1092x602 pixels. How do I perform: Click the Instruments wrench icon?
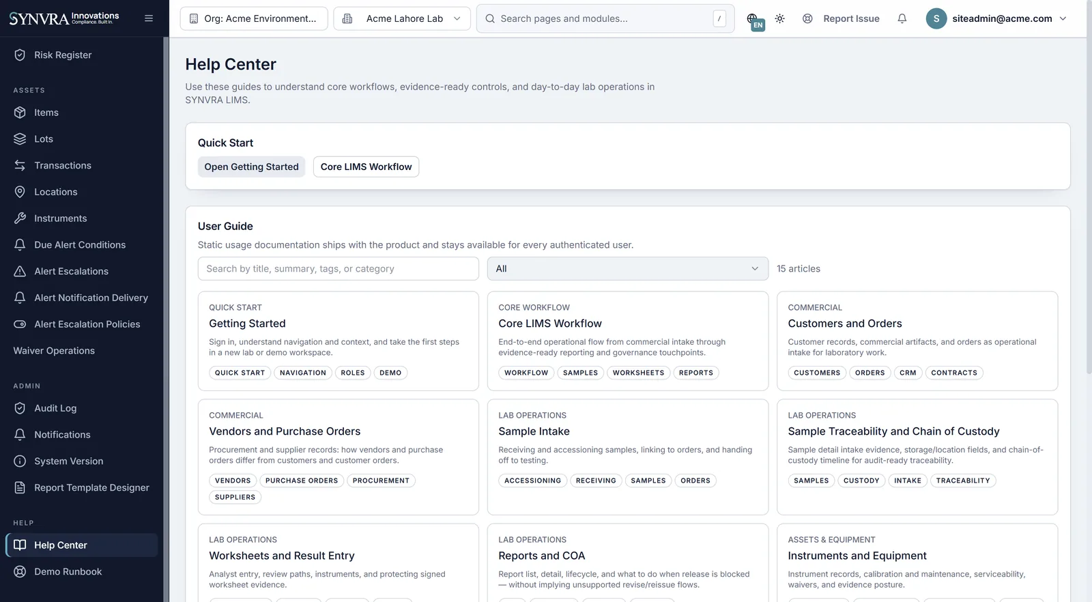click(20, 218)
